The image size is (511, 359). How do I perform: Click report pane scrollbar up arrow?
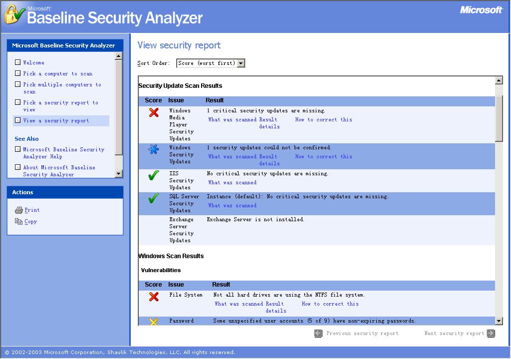(499, 80)
